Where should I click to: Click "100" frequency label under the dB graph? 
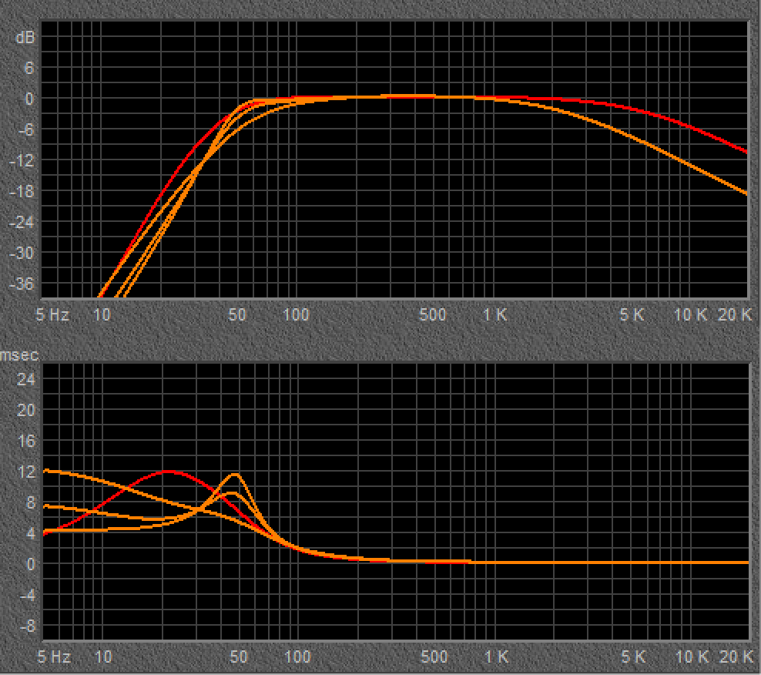296,315
